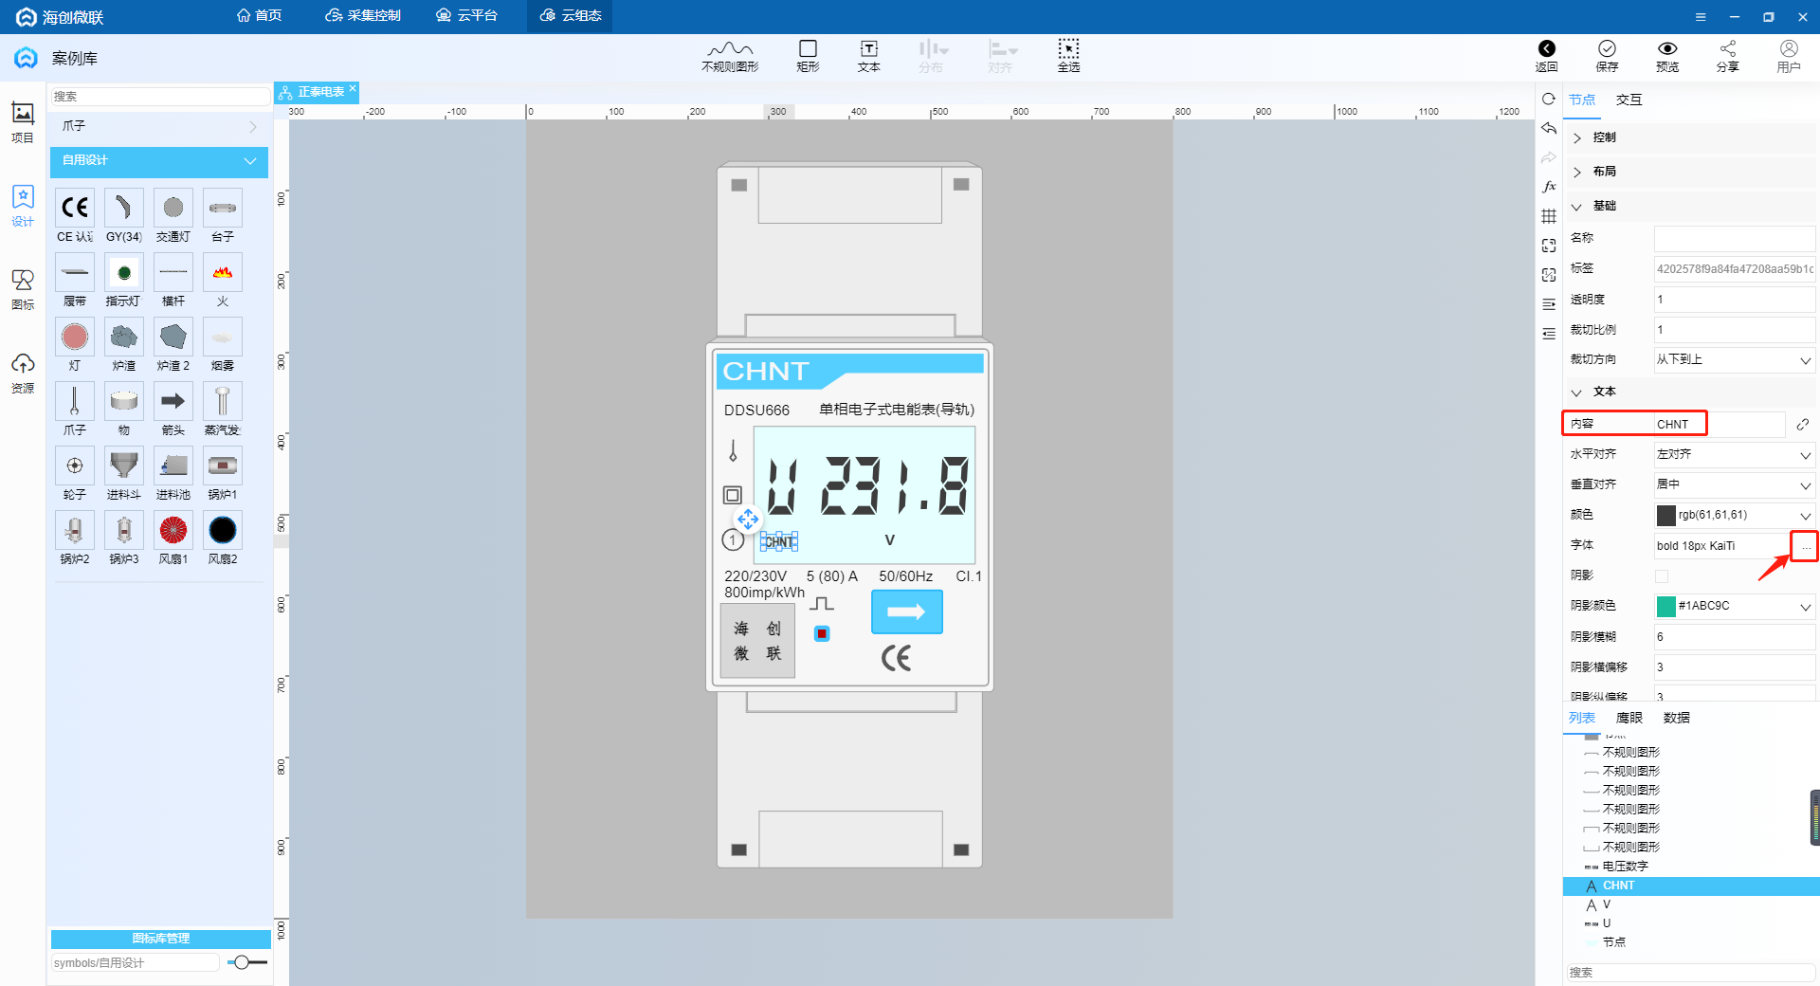The width and height of the screenshot is (1820, 986).
Task: Click the refresh icon above undo
Action: pos(1549,99)
